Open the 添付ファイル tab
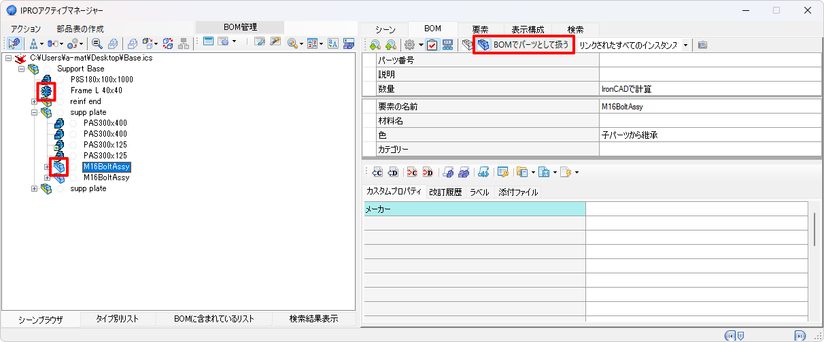 518,192
